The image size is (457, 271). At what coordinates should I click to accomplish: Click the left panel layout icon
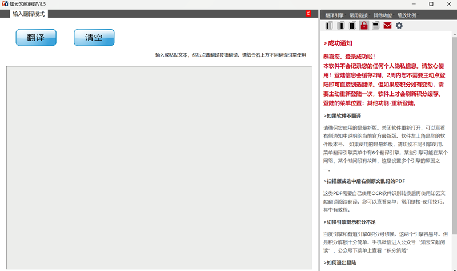click(330, 26)
